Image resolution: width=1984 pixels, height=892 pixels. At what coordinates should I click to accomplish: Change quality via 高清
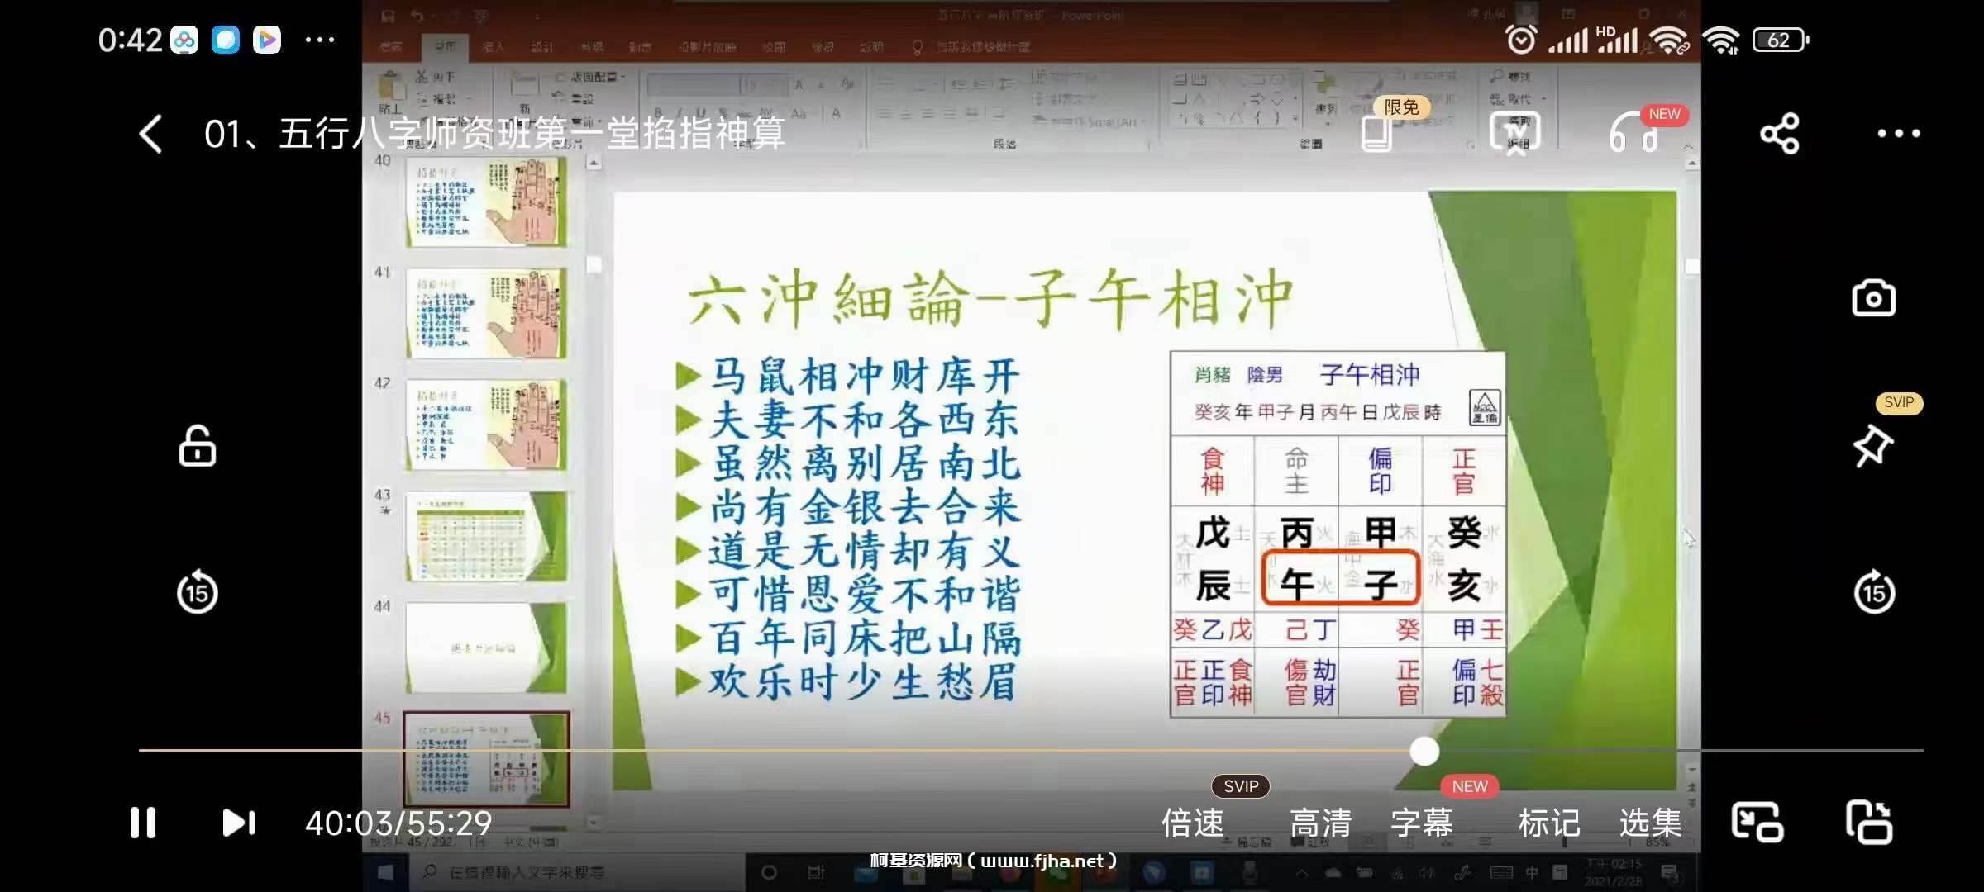[1320, 823]
